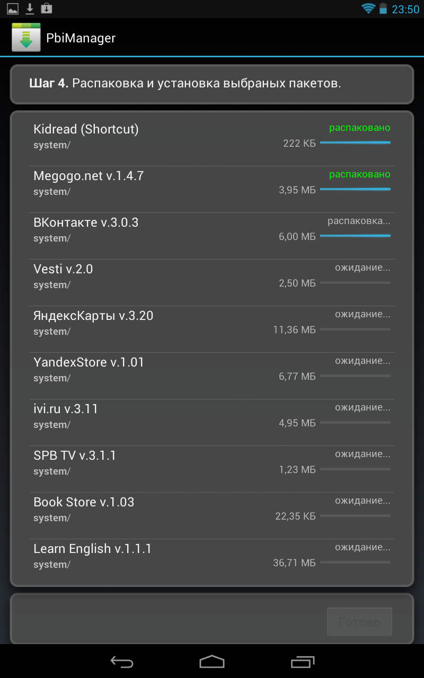424x678 pixels.
Task: Go to Home with the navigation button
Action: 212,661
